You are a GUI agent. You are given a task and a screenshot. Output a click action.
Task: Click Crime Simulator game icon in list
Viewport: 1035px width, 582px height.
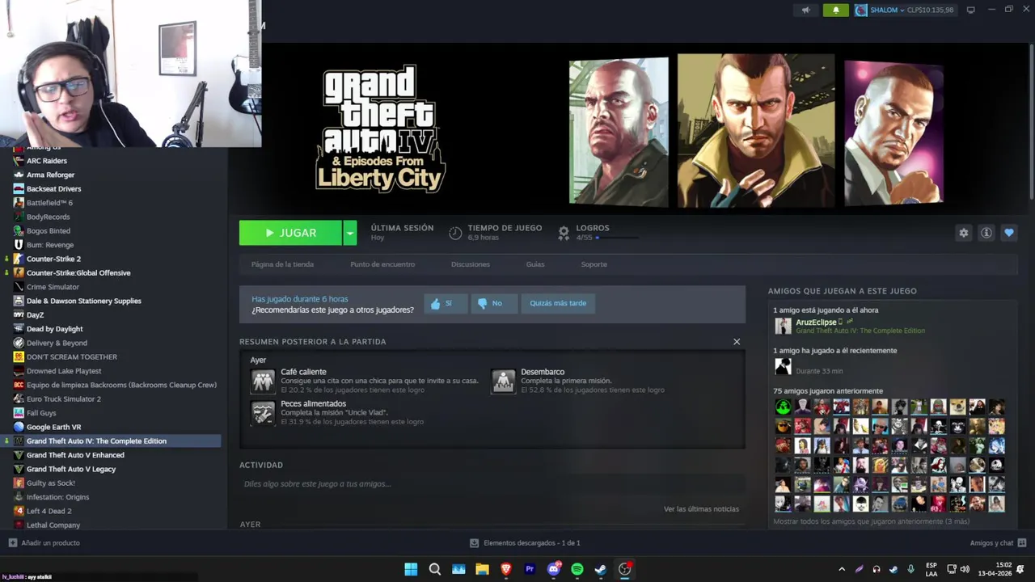pos(19,287)
